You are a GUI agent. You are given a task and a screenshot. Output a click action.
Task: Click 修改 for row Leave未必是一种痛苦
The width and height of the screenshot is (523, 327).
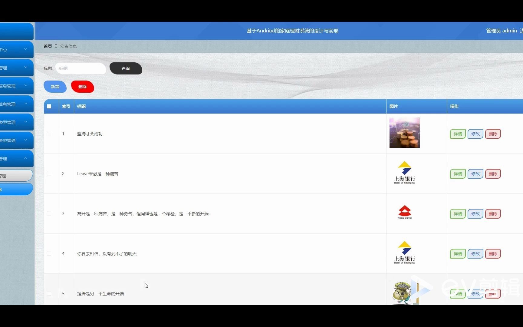[x=475, y=174]
